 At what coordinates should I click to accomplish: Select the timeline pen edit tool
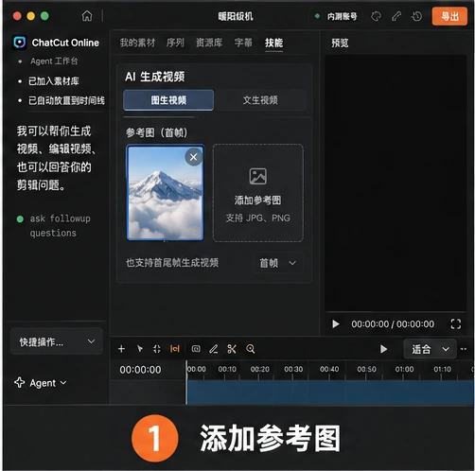point(214,349)
